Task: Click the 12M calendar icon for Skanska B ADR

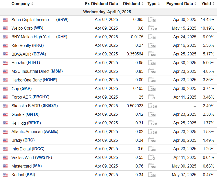Action: pyautogui.click(x=153, y=106)
